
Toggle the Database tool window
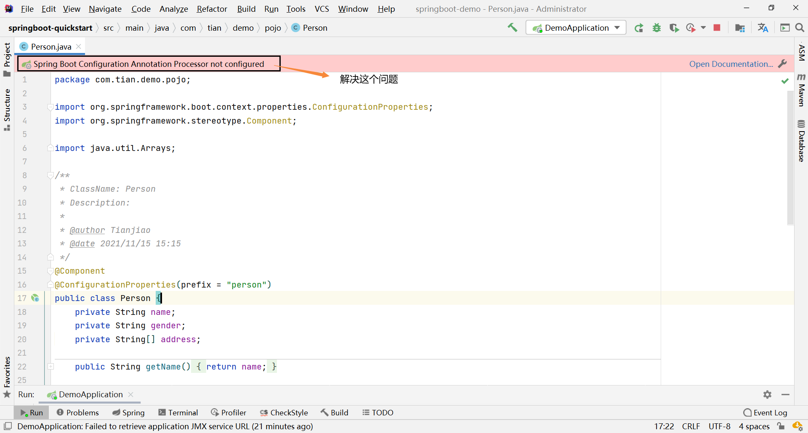click(x=801, y=141)
